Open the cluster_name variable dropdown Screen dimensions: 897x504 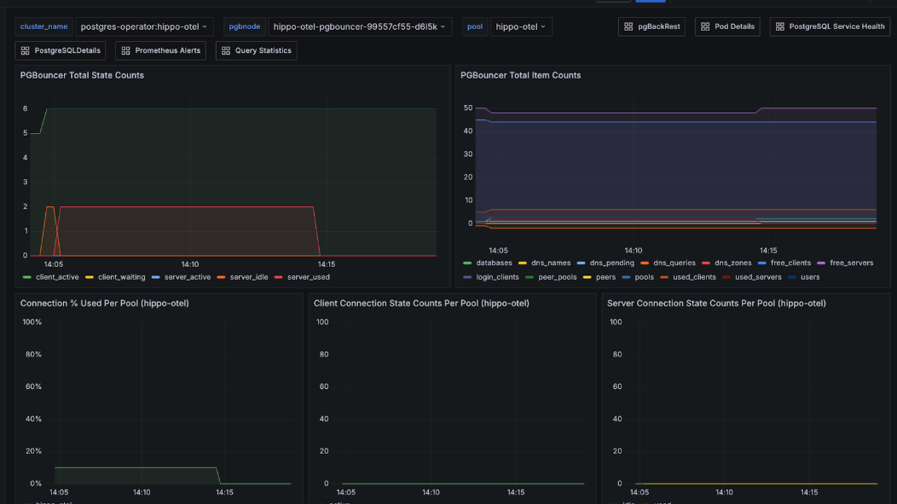pyautogui.click(x=143, y=26)
